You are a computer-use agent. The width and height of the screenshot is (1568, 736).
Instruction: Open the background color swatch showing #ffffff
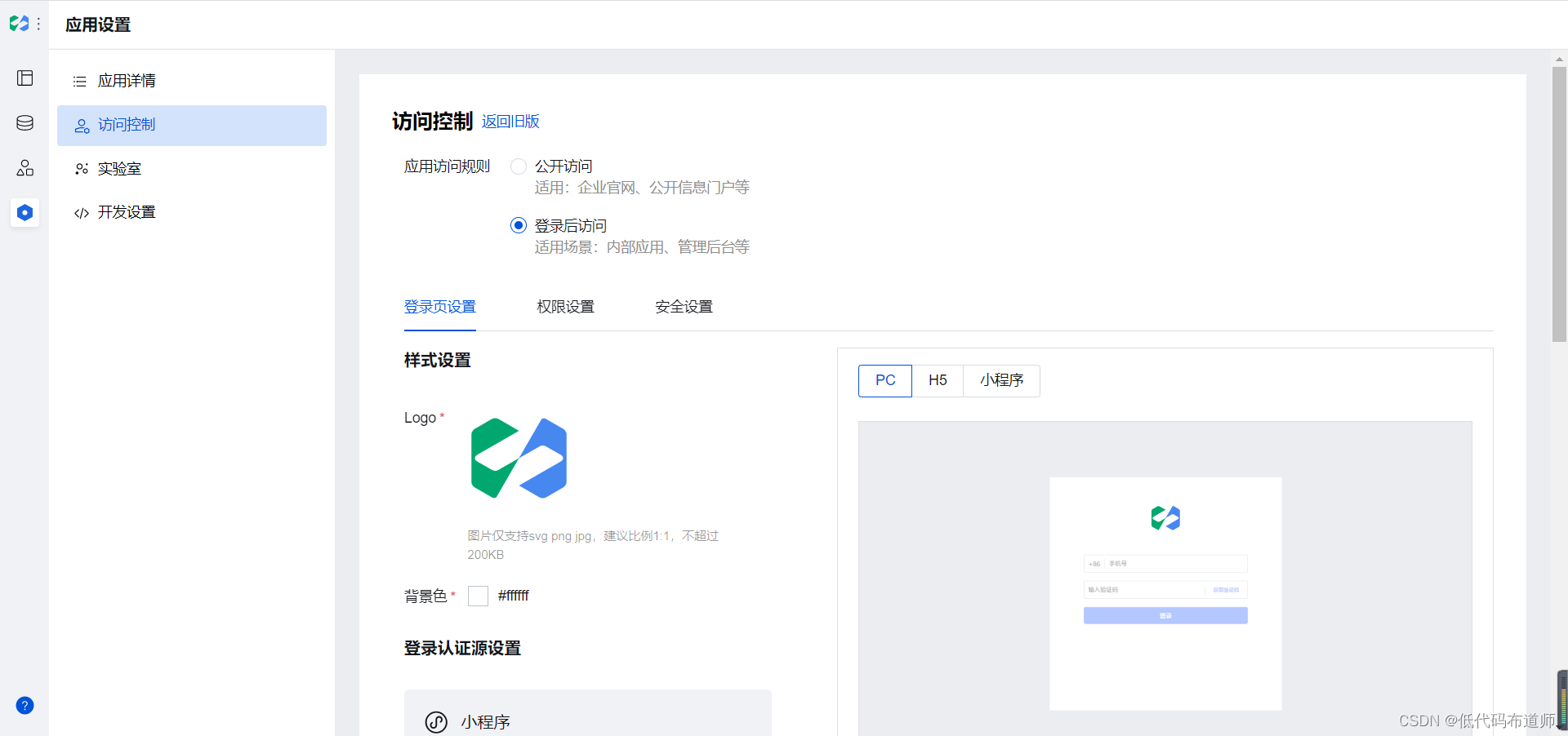(478, 596)
